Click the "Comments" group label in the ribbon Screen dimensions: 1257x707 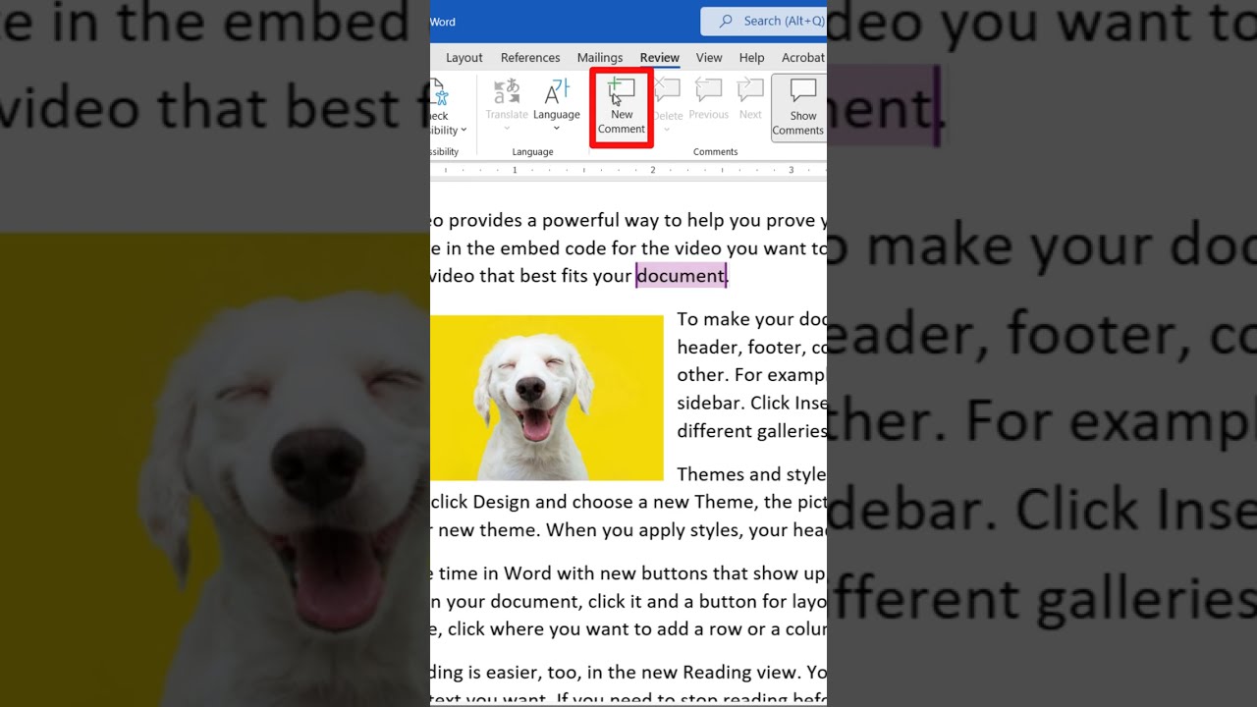point(716,152)
